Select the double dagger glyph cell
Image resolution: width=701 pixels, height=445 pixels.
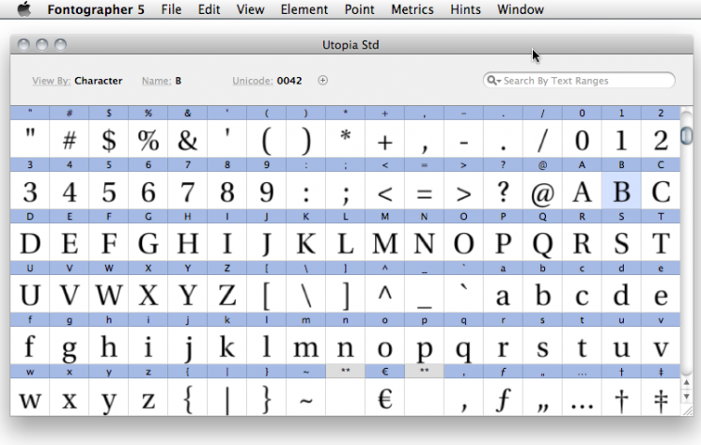[661, 397]
